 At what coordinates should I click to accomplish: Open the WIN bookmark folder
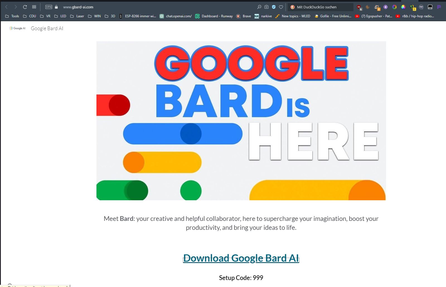click(x=94, y=16)
